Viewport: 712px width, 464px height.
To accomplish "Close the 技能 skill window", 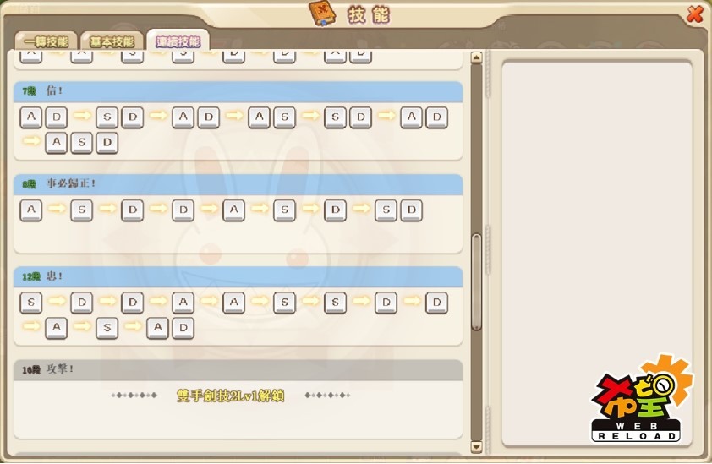I will (x=694, y=14).
